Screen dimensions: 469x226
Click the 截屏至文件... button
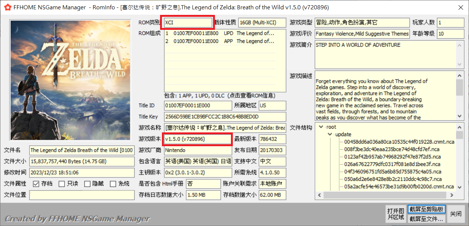(x=426, y=219)
